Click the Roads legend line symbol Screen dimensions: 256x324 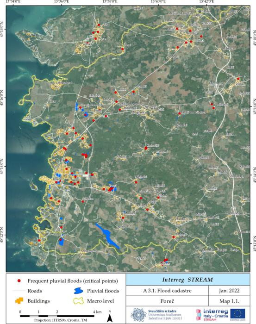(x=19, y=291)
